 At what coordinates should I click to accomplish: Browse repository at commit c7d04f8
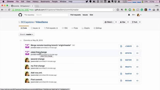[x=137, y=46]
